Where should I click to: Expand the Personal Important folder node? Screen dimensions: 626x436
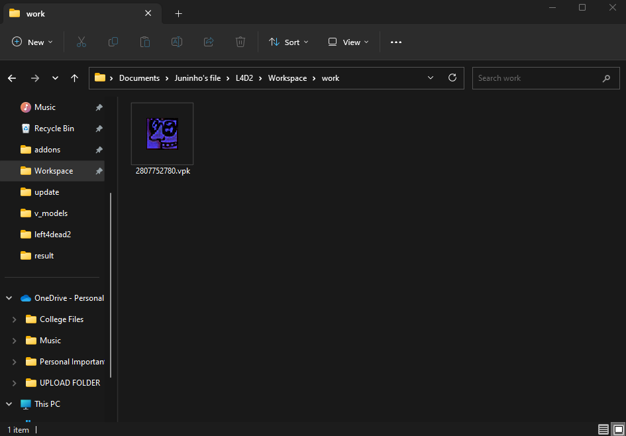tap(15, 362)
